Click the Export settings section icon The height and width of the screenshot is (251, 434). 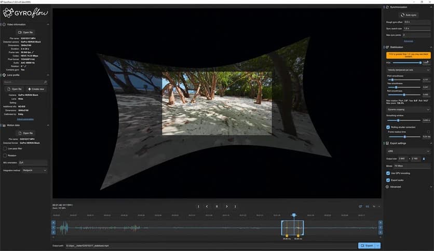[x=387, y=143]
